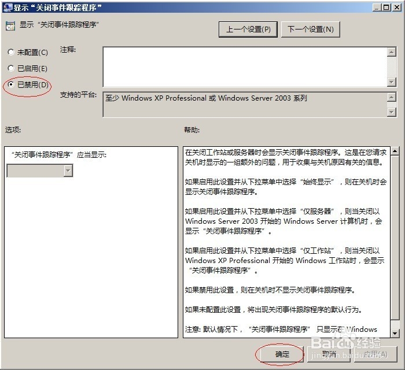Select the 已禁用(D) radio option
The width and height of the screenshot is (405, 370).
[x=28, y=84]
